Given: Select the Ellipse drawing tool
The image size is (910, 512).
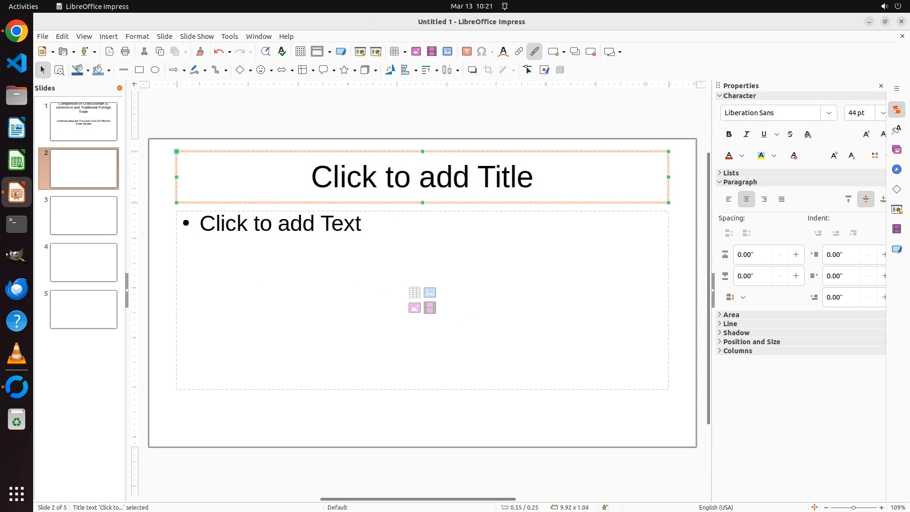Looking at the screenshot, I should [x=155, y=70].
